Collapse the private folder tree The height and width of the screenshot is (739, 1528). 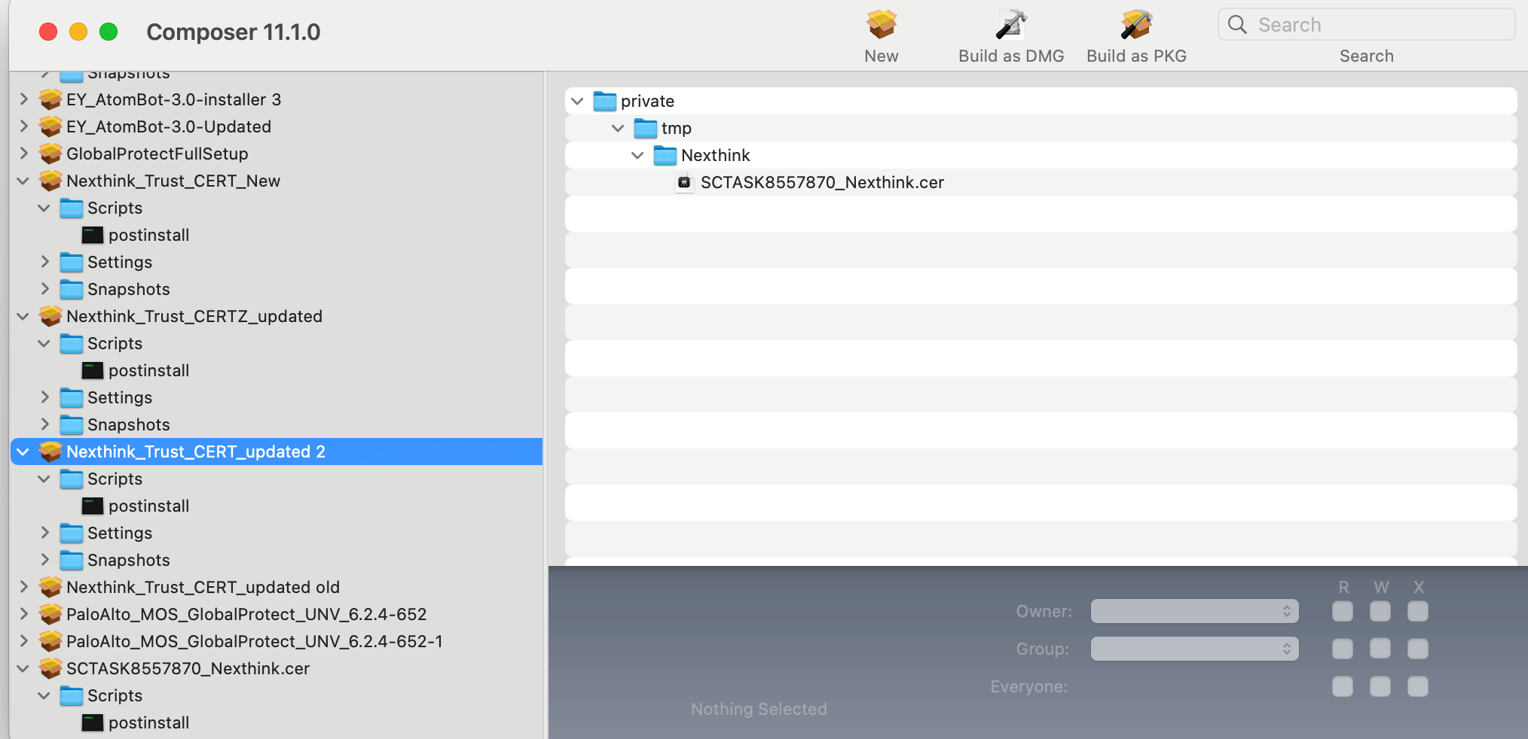pos(578,101)
